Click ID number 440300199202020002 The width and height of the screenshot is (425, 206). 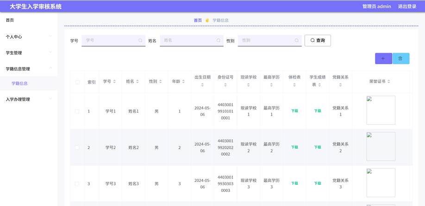225,148
